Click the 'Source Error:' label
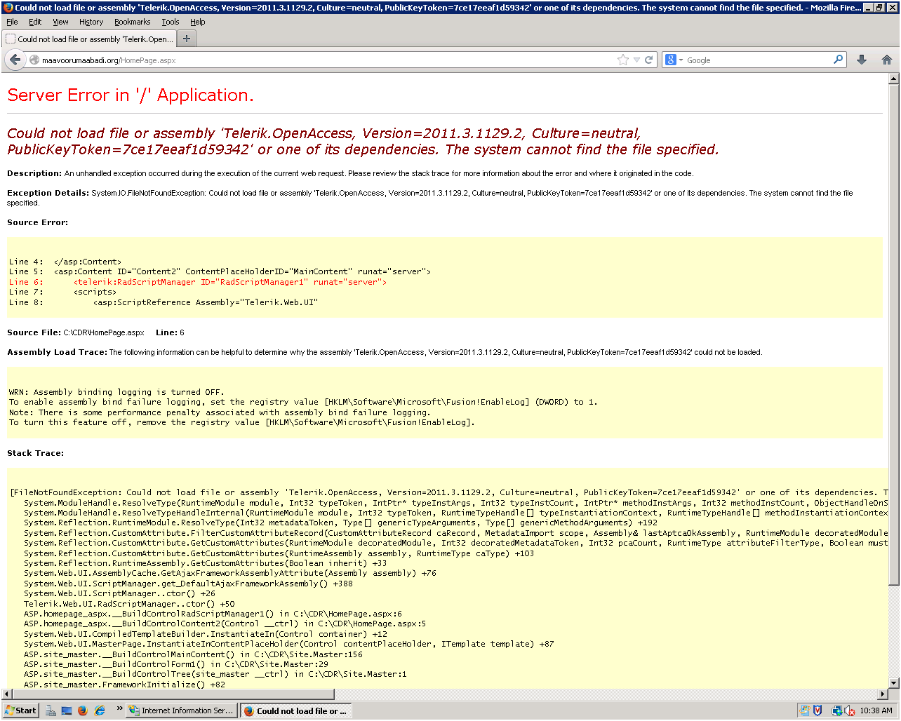The image size is (901, 721). (38, 222)
